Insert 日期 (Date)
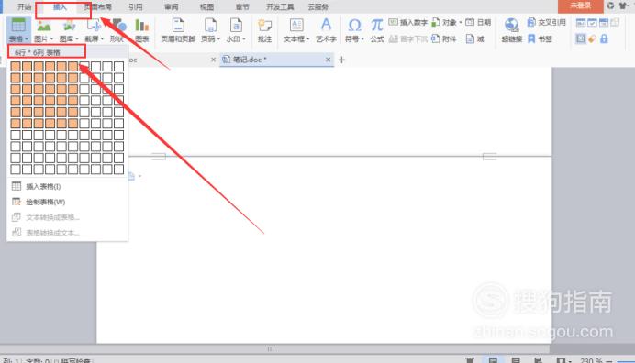 pos(478,22)
